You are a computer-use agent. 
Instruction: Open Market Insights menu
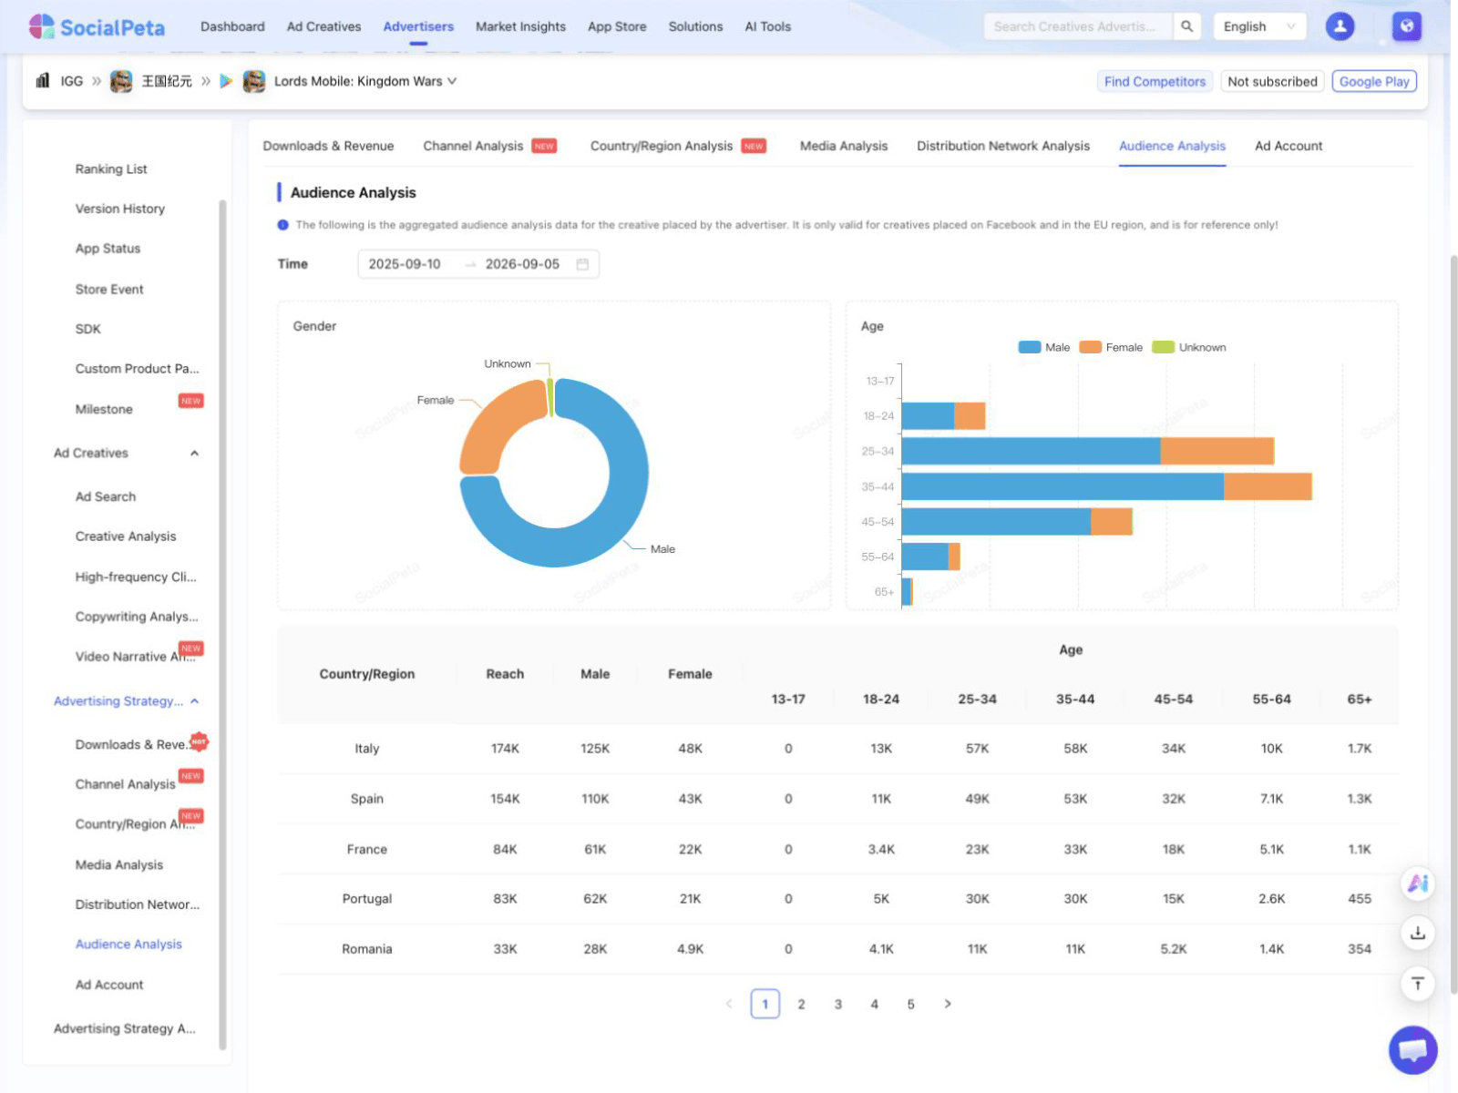click(520, 26)
